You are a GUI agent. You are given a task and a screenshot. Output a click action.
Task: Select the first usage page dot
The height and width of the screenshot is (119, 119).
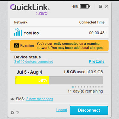pos(73,87)
